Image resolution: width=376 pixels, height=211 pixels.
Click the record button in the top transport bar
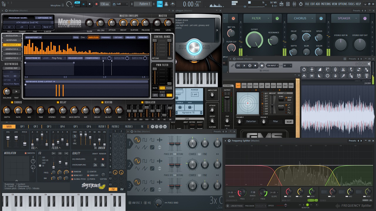[x=96, y=4]
